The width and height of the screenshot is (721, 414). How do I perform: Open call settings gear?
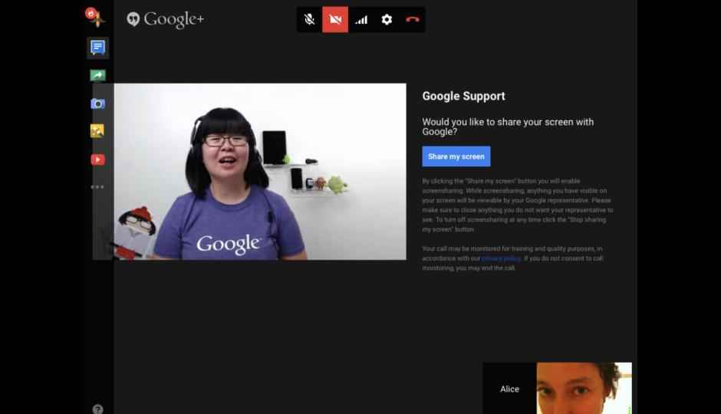point(387,19)
